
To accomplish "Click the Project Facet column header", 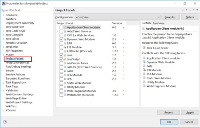I will pyautogui.click(x=83, y=23).
